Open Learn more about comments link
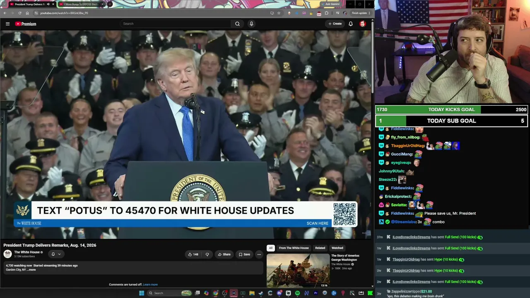 click(150, 285)
